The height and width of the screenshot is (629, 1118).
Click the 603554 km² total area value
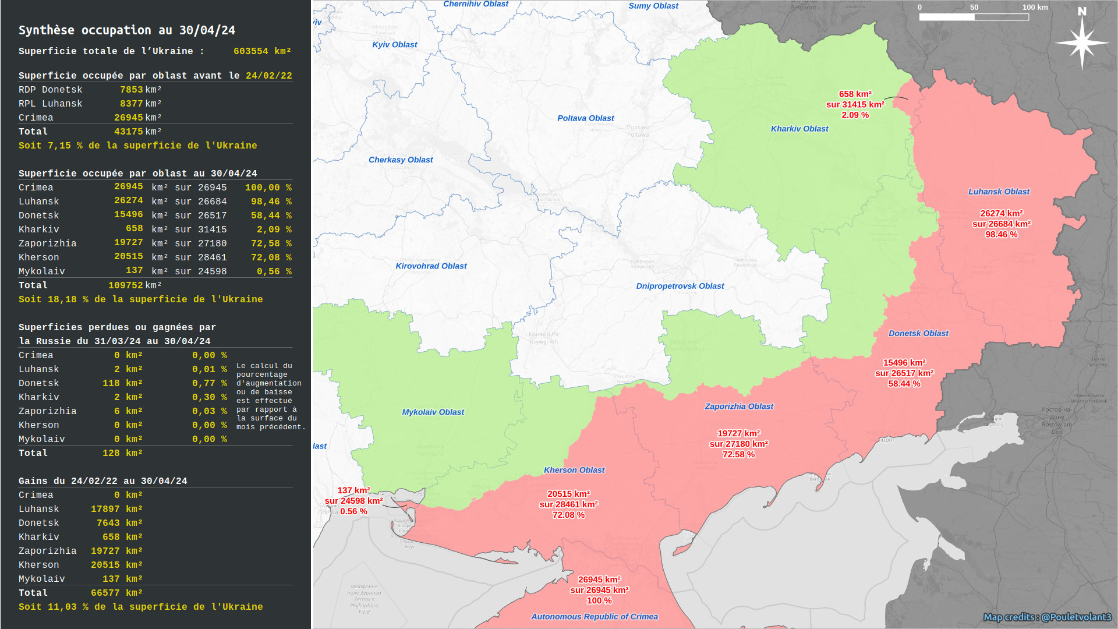[x=262, y=51]
